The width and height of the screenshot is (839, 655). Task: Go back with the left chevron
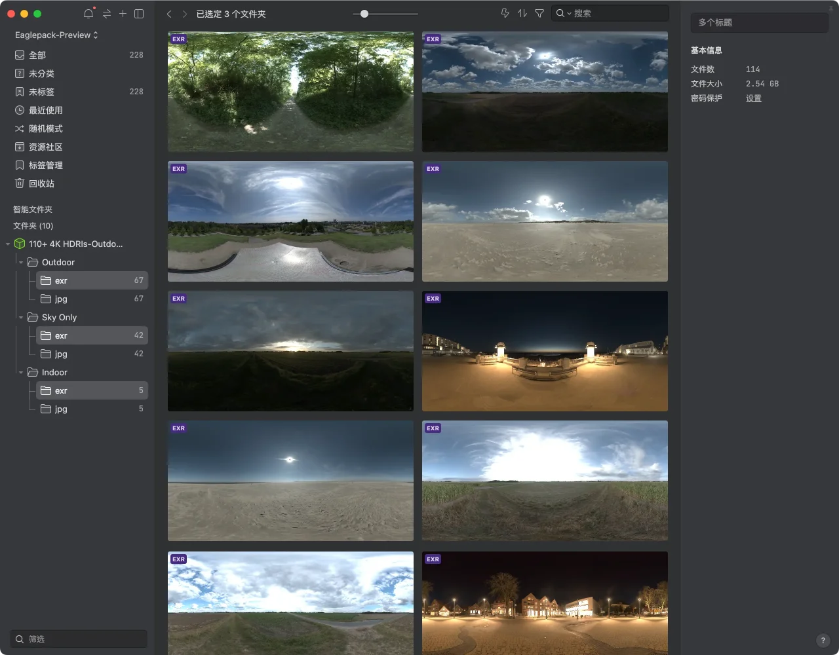(169, 14)
